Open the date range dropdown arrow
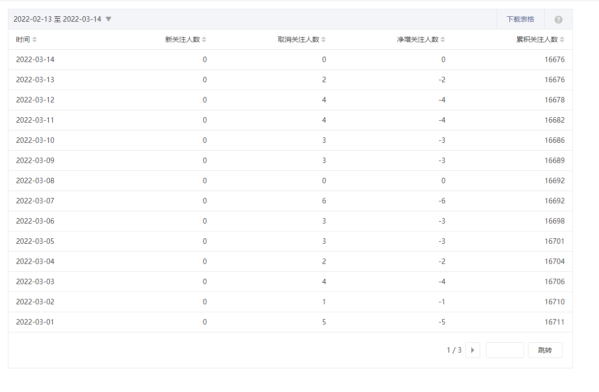The image size is (599, 392). click(x=108, y=19)
